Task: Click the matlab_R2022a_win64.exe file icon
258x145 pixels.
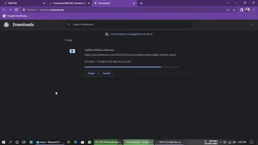Action: (72, 51)
